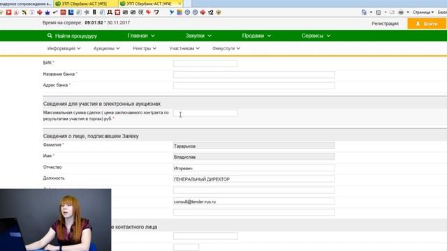Screen dimensions: 447x251
Task: Click the Имя field with Владислав
Action: [254, 157]
